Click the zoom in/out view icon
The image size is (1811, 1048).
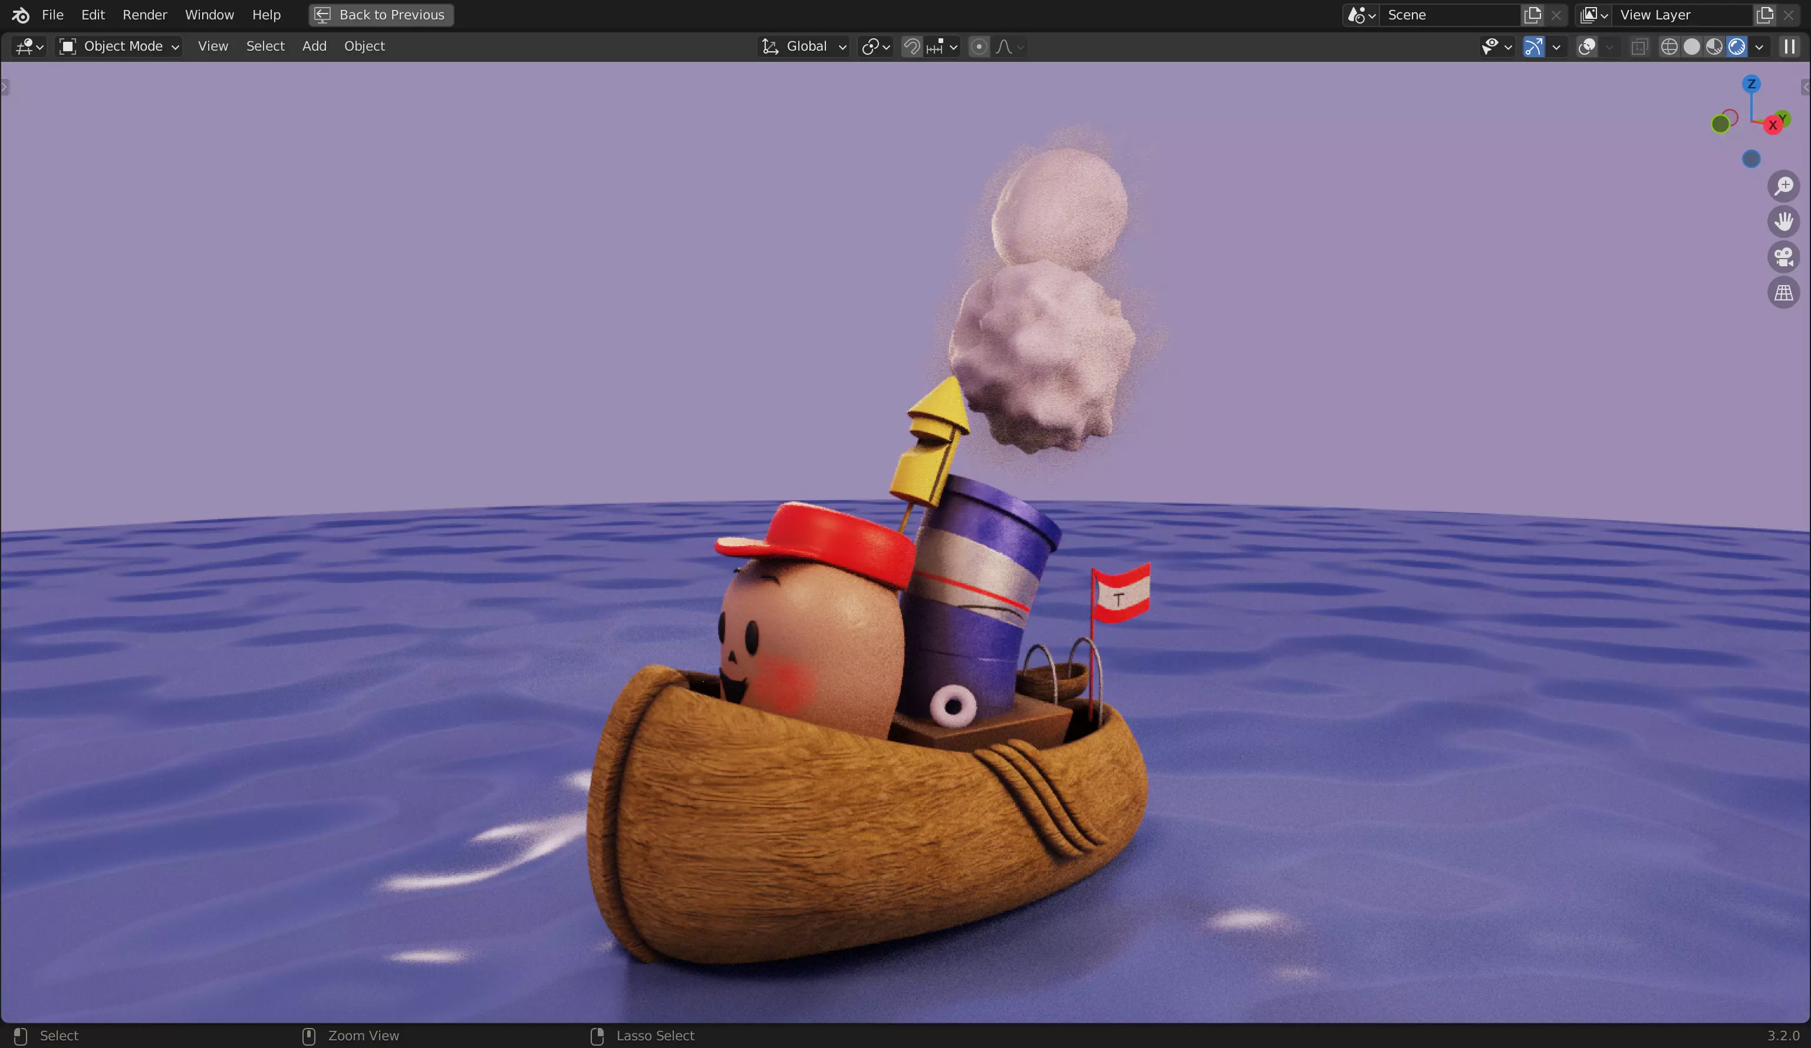(x=1783, y=186)
